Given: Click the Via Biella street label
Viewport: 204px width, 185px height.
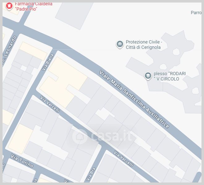Looking at the screenshot, I should pos(48,62).
